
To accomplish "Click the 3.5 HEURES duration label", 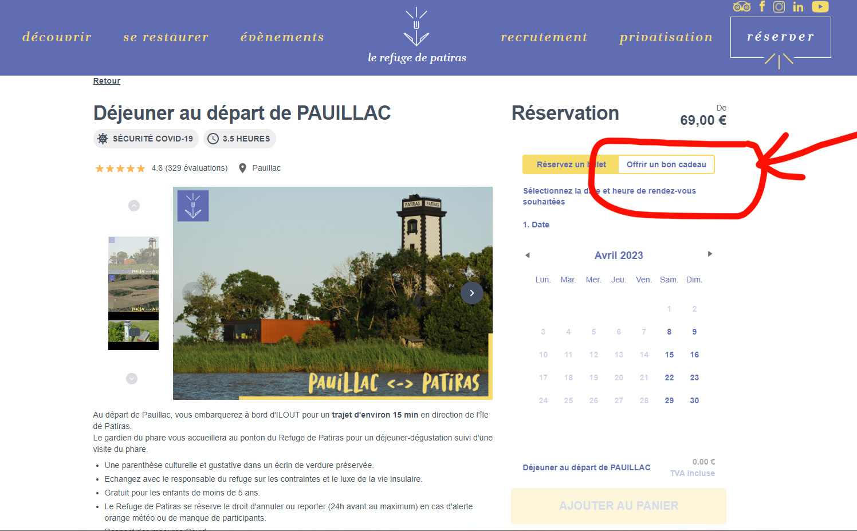I will 246,139.
